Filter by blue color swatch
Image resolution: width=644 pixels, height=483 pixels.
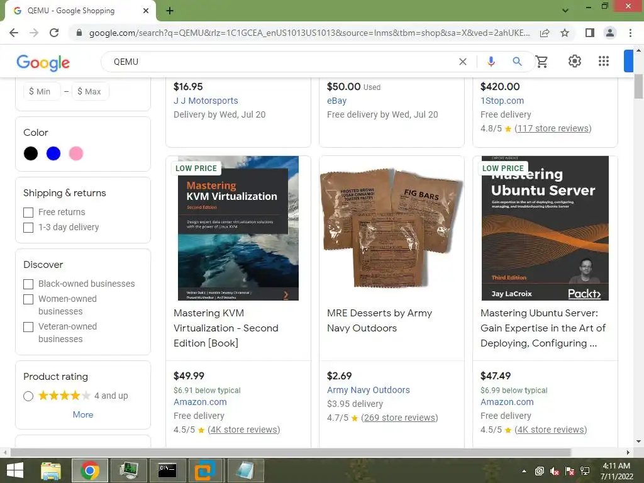[53, 153]
